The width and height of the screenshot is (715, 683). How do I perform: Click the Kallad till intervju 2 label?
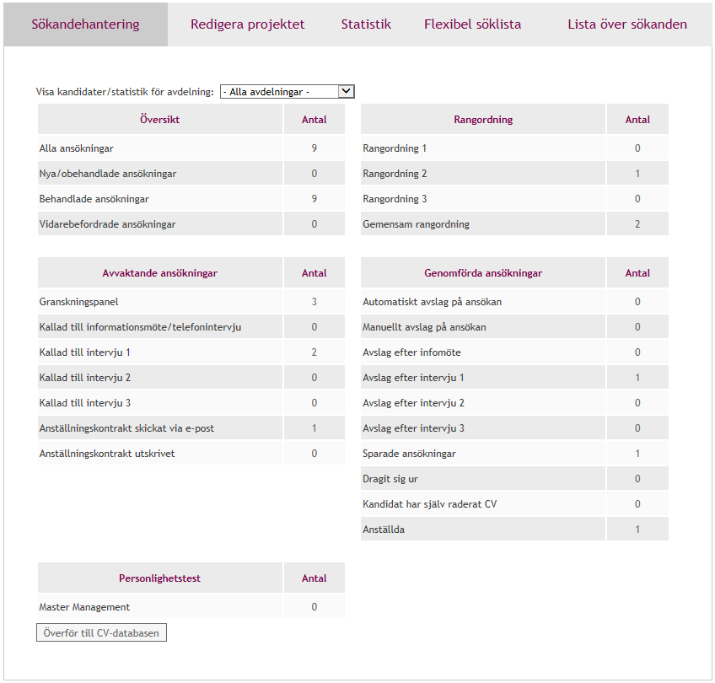pos(85,378)
